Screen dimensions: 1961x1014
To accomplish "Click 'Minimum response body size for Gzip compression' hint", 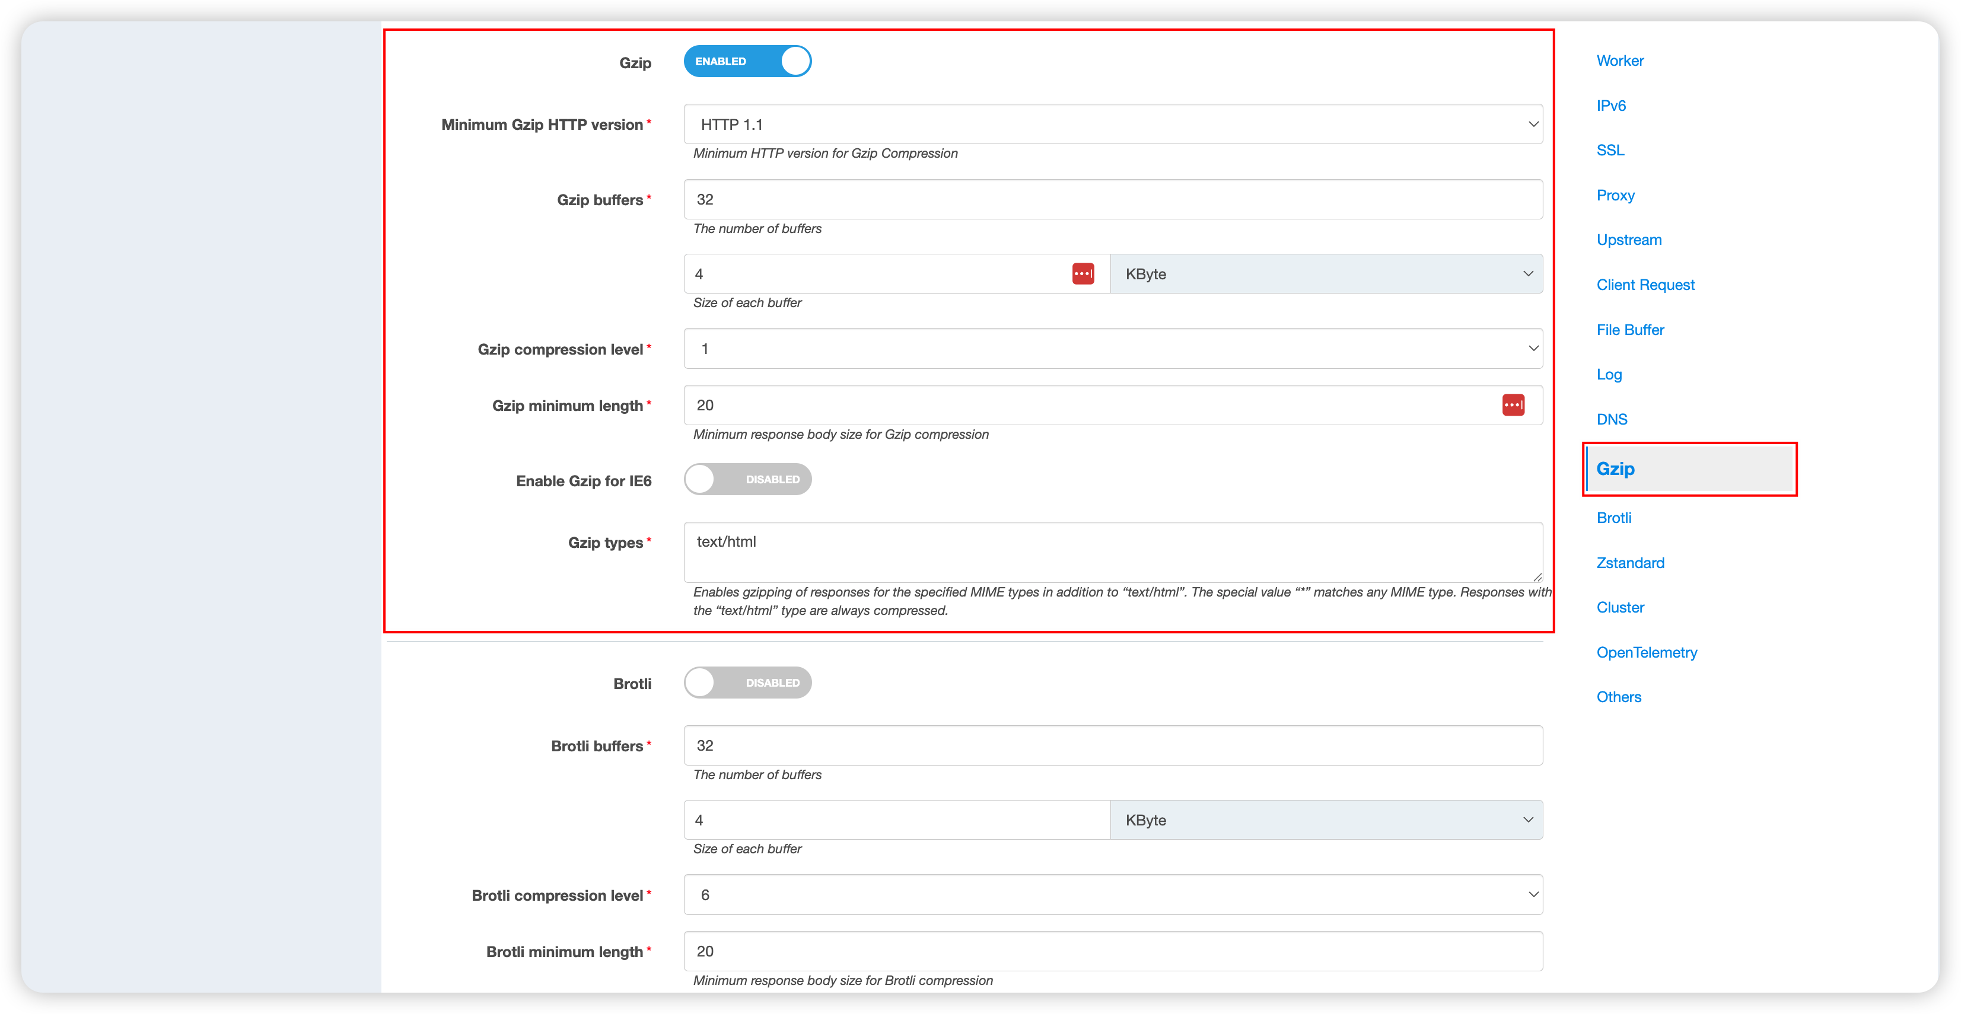I will (x=841, y=435).
